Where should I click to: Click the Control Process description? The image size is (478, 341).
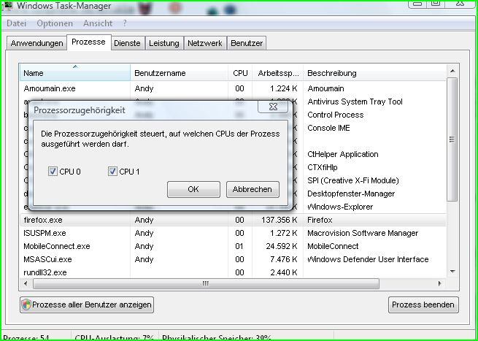coord(336,115)
